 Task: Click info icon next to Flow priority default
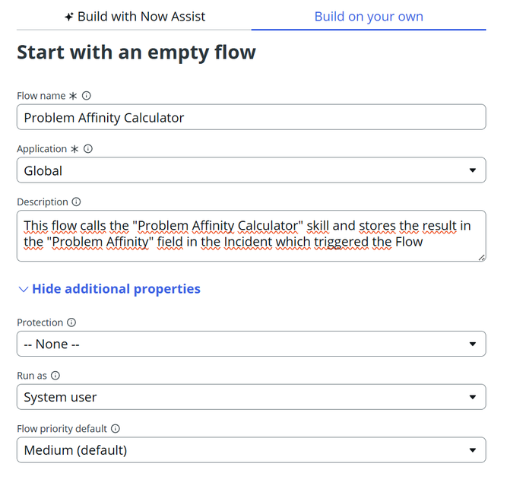point(116,429)
